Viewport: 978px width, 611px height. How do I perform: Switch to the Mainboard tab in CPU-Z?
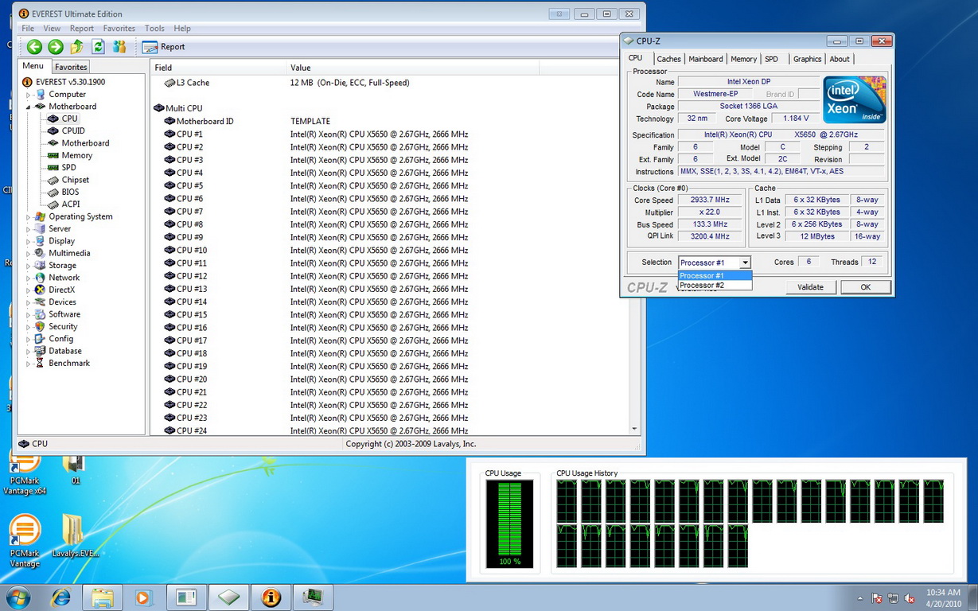(706, 59)
